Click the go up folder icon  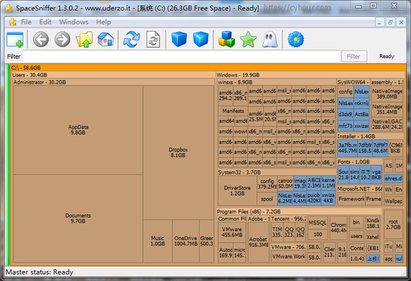pyautogui.click(x=84, y=40)
